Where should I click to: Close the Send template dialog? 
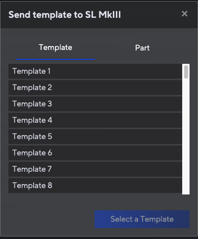pyautogui.click(x=185, y=14)
